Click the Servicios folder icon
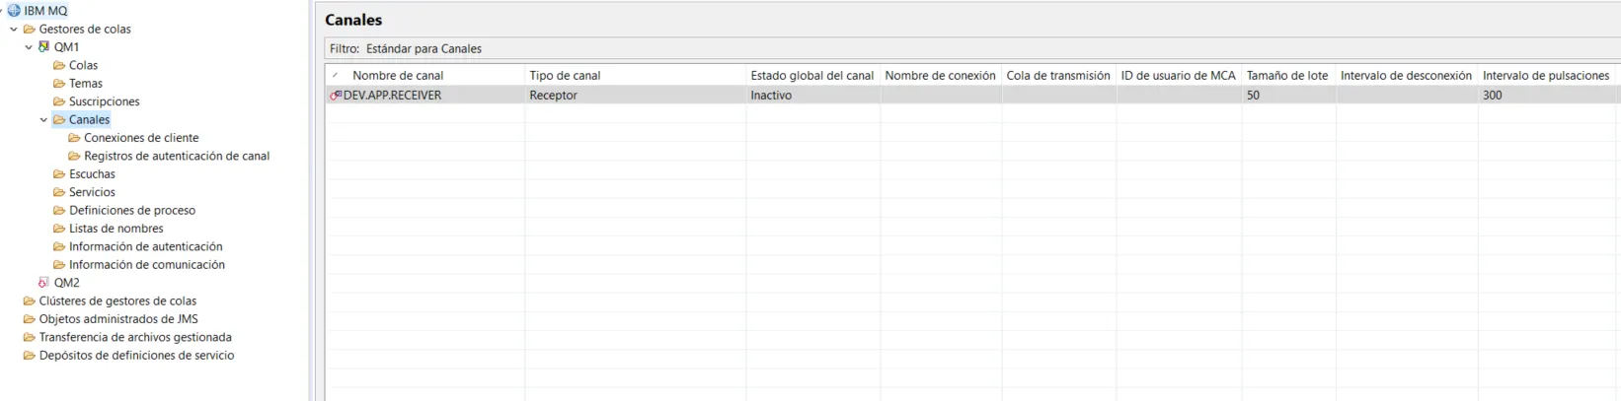This screenshot has width=1621, height=401. (x=59, y=192)
